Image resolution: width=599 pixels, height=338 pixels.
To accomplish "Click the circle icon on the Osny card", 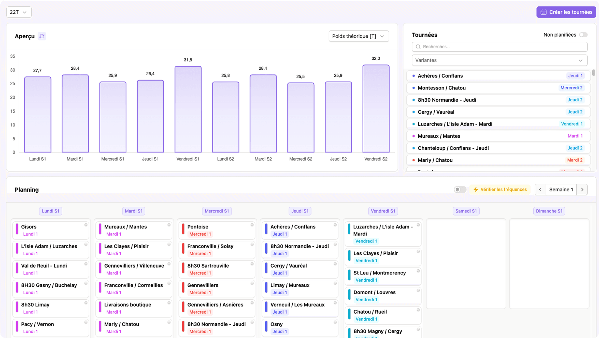I will pyautogui.click(x=335, y=322).
